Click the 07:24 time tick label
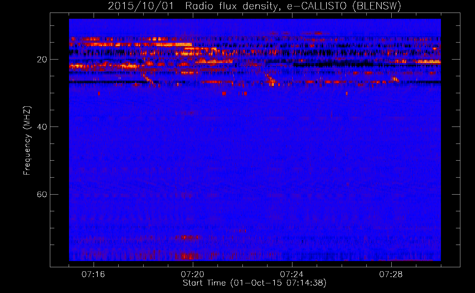Screen dimensions: 475x293 click(292, 275)
